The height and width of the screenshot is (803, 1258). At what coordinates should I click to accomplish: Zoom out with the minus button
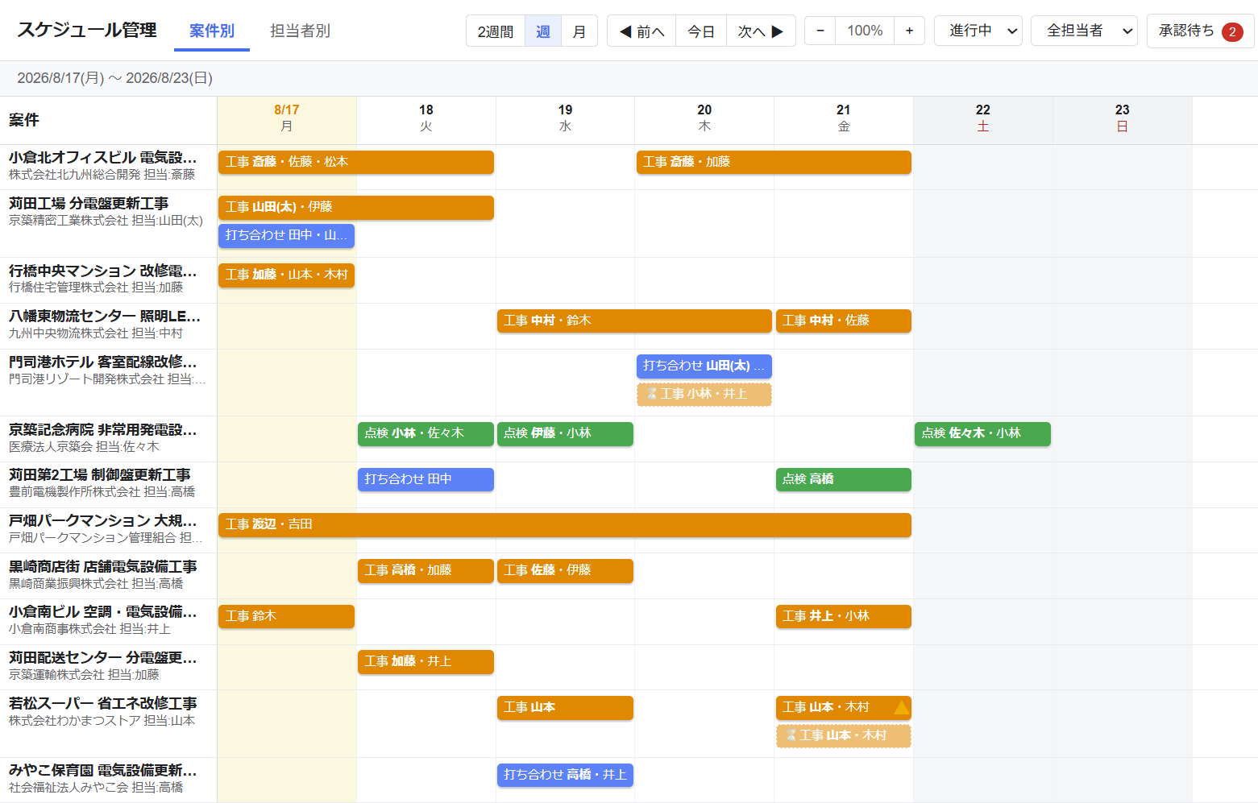pyautogui.click(x=820, y=31)
